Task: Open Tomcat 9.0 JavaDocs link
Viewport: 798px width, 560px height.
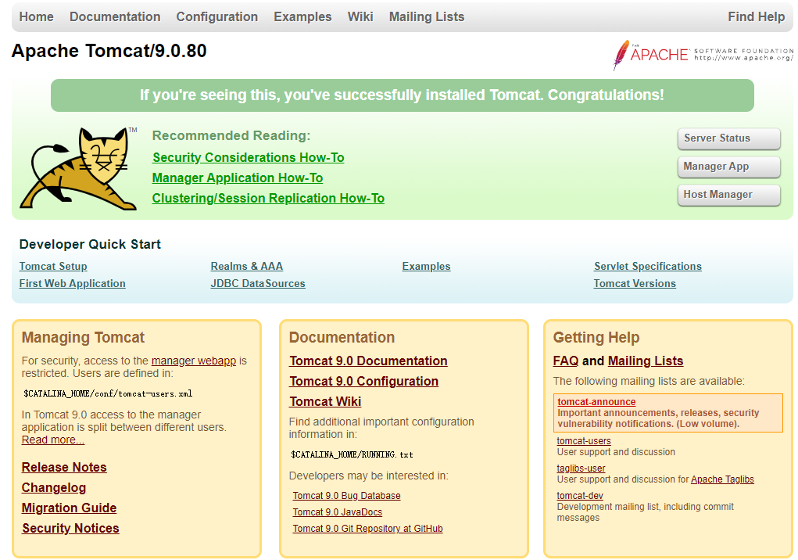Action: (x=338, y=512)
